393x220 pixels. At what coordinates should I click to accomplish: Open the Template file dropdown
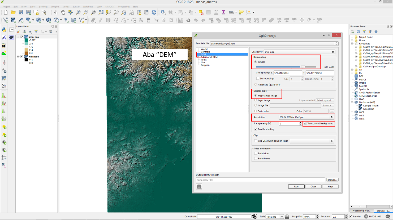(x=274, y=43)
